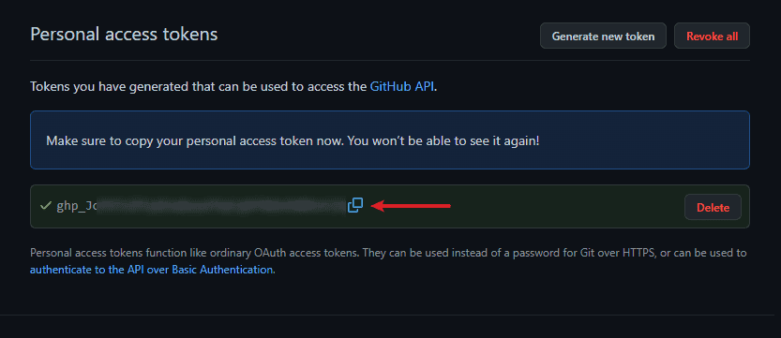Revoke all personal access tokens
This screenshot has width=781, height=338.
pos(712,36)
